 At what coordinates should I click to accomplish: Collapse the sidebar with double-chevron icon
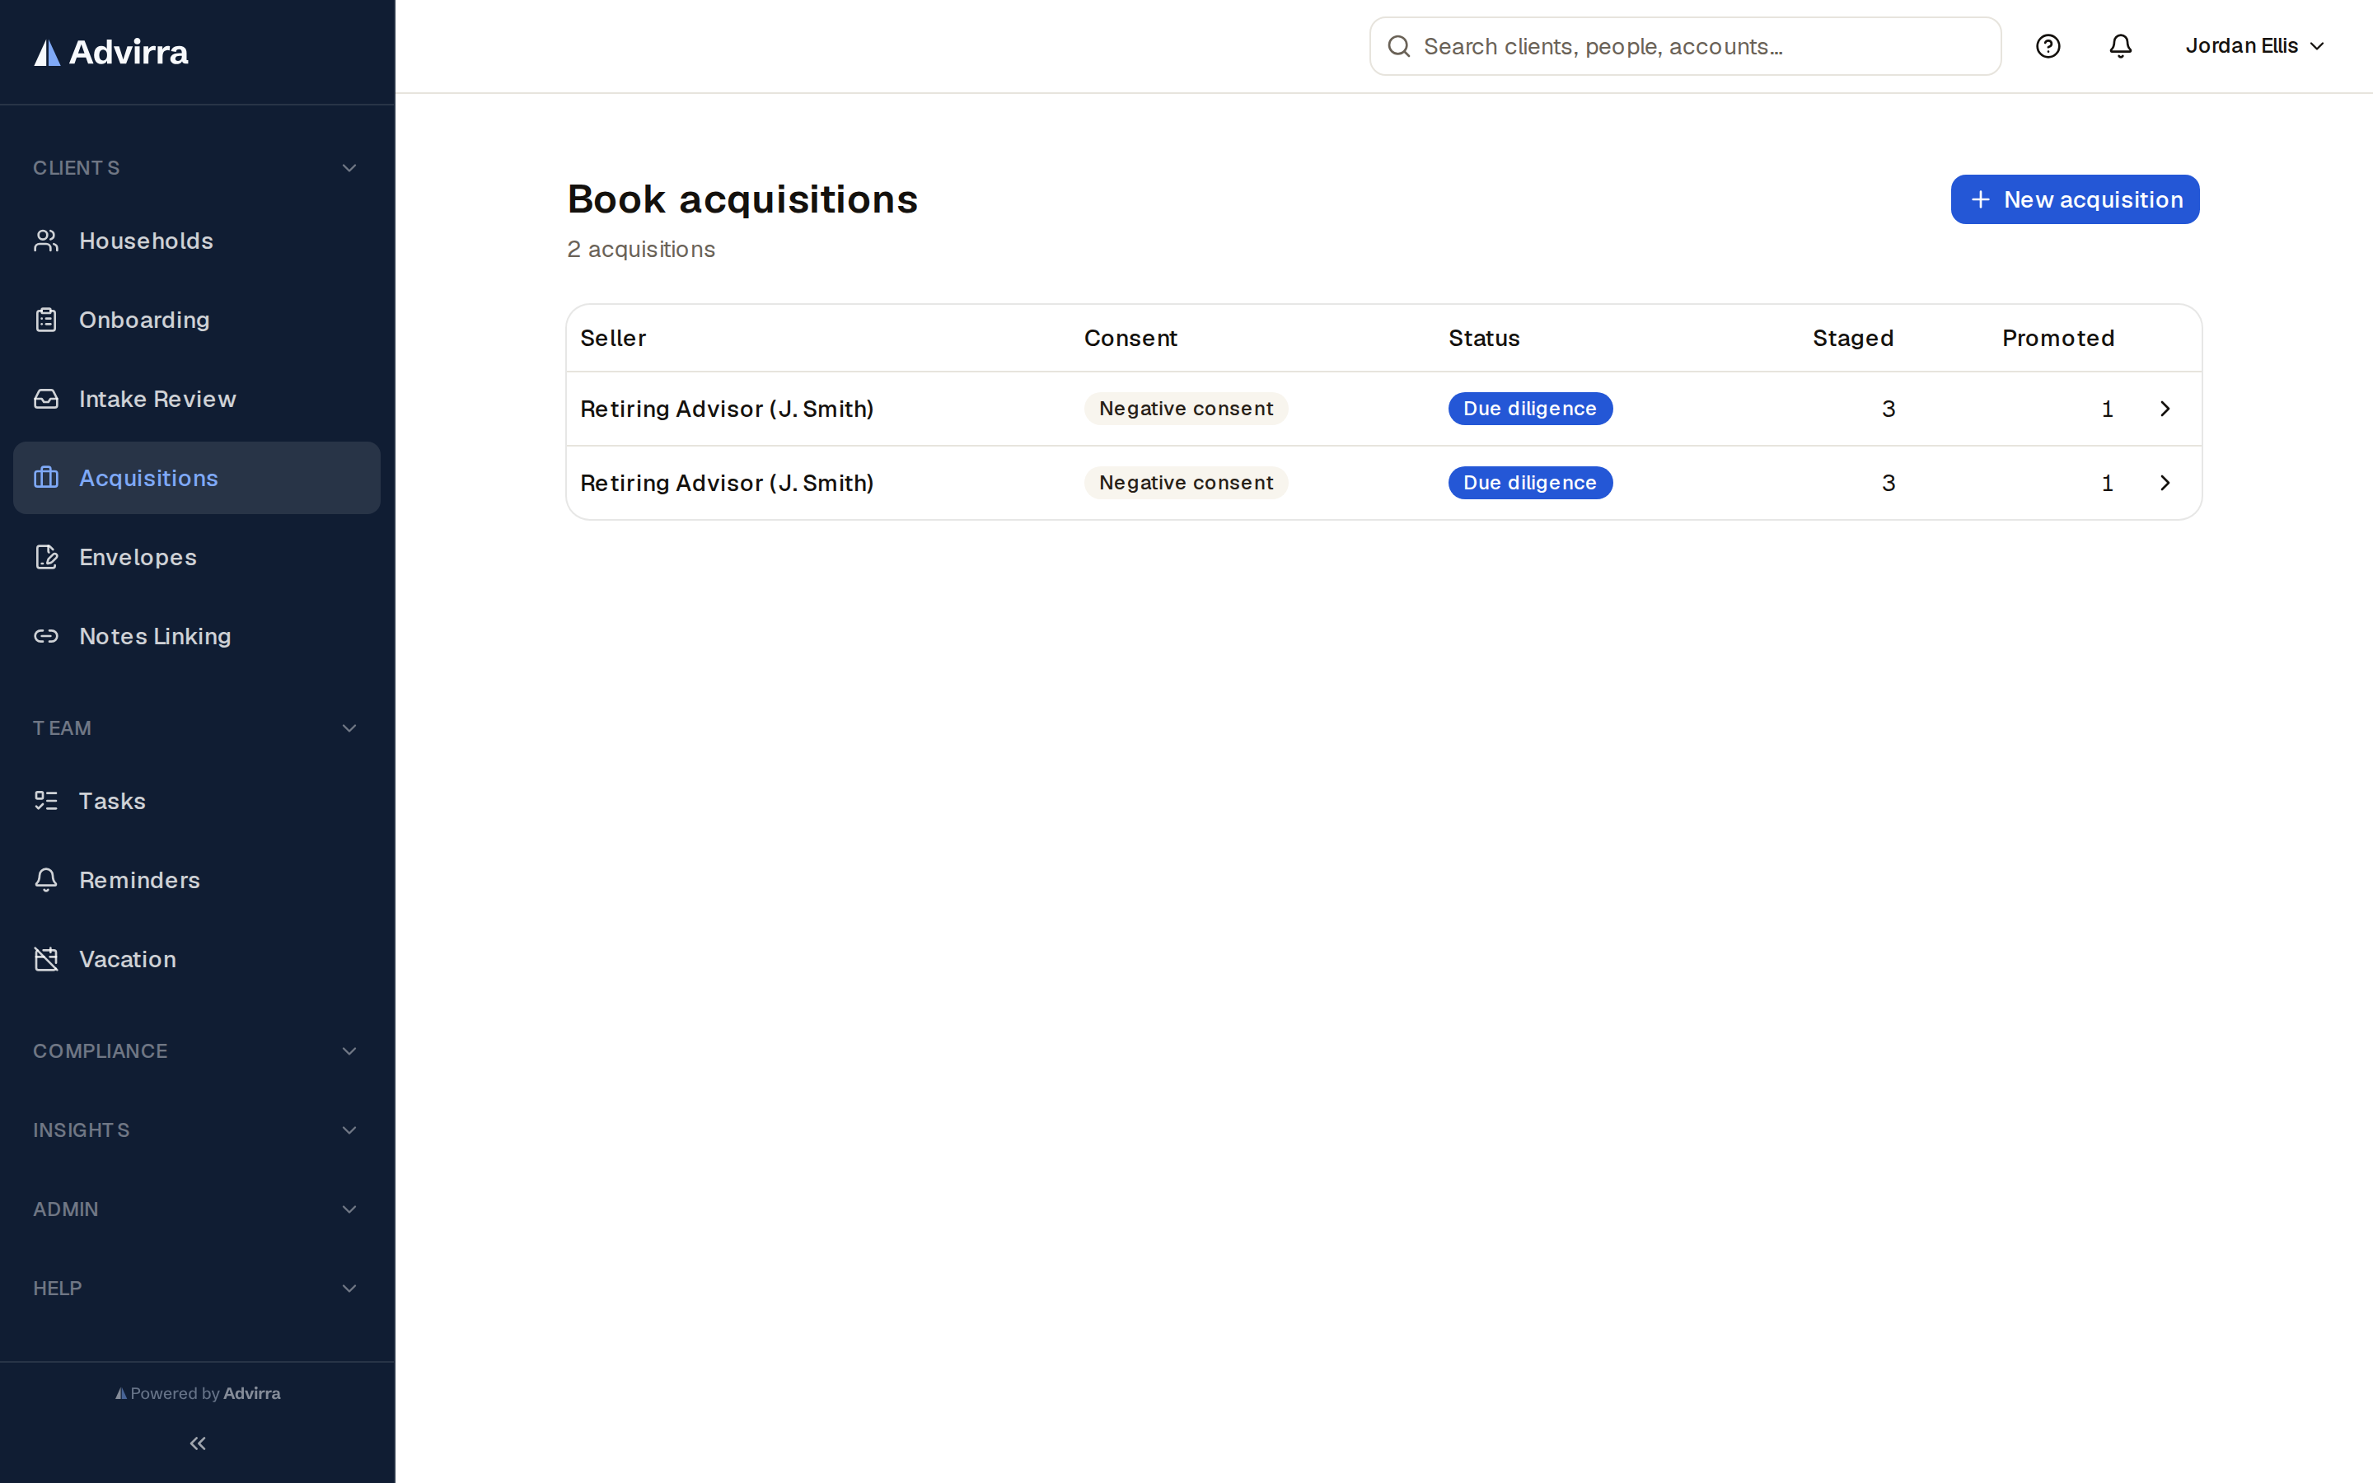198,1443
